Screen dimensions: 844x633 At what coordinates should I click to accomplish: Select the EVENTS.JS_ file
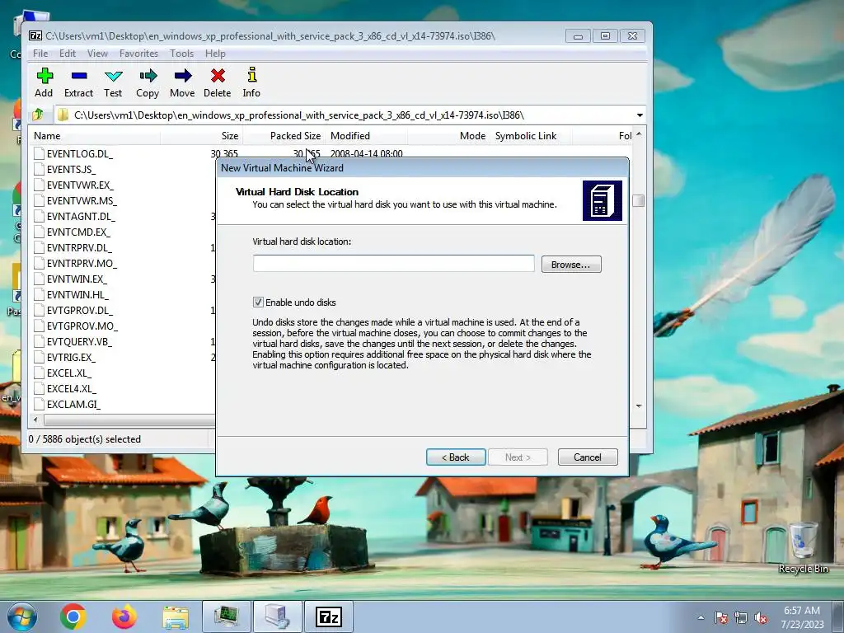pyautogui.click(x=71, y=169)
